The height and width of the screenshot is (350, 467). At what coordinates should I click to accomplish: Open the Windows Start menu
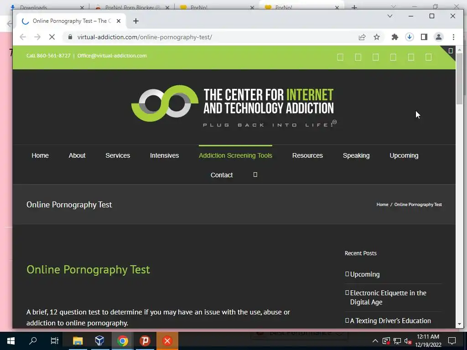tap(11, 341)
